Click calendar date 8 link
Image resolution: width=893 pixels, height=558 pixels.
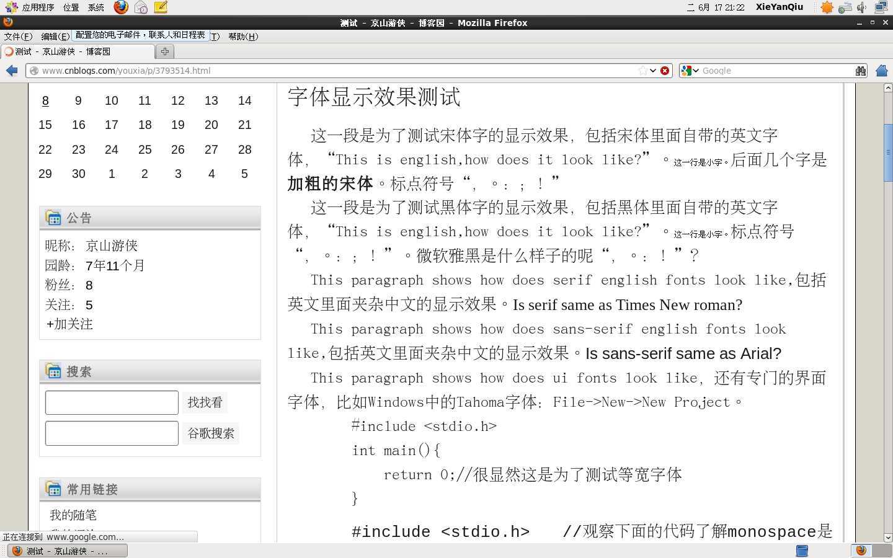pos(45,100)
